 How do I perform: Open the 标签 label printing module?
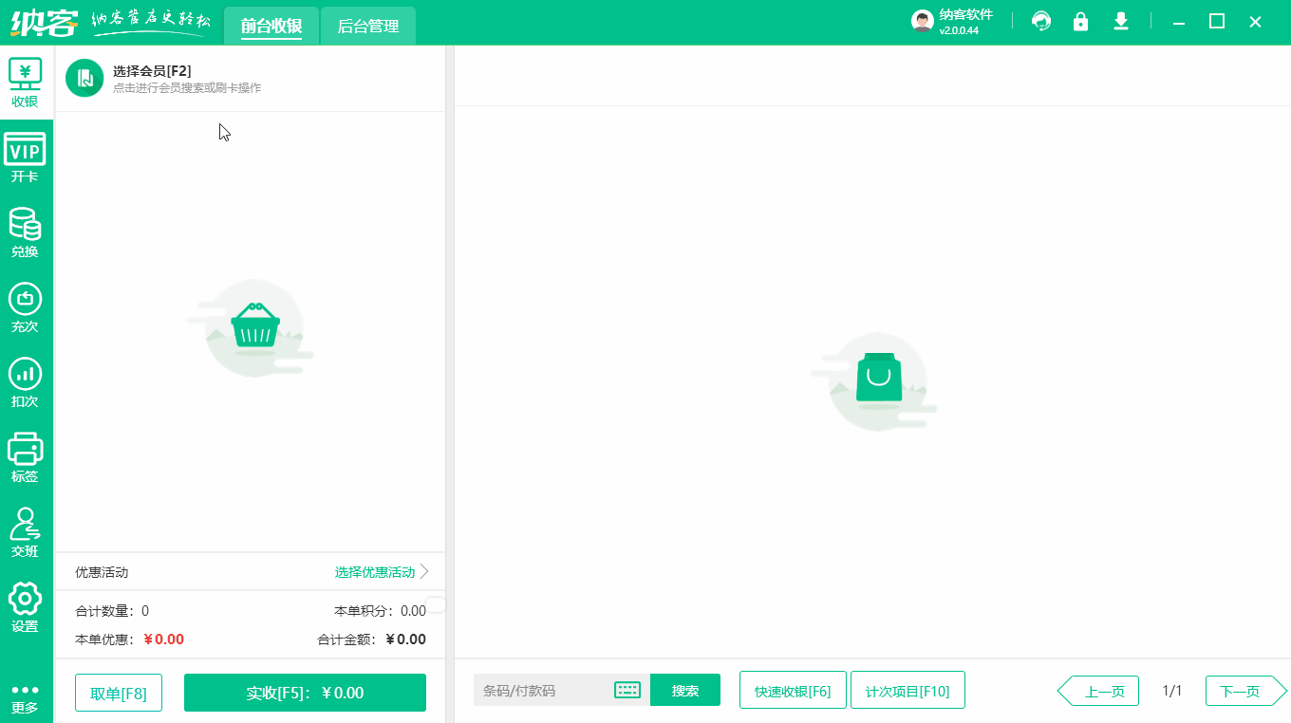point(26,455)
